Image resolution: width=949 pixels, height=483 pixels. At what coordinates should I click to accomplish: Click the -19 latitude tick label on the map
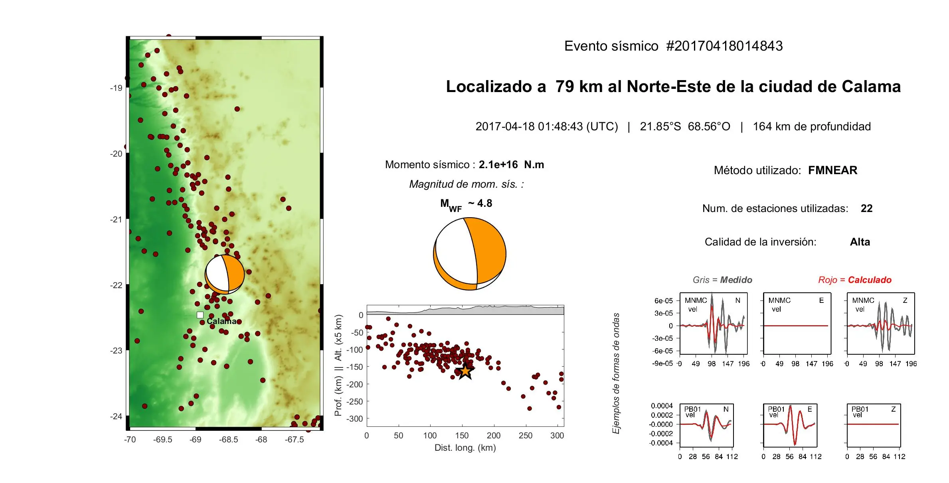point(116,88)
